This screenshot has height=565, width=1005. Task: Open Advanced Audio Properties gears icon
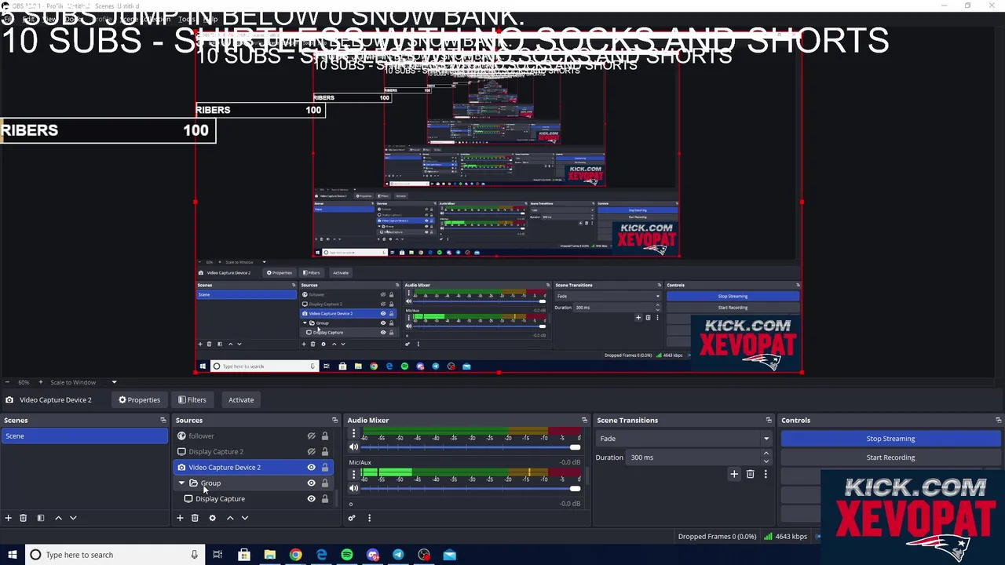(x=352, y=518)
